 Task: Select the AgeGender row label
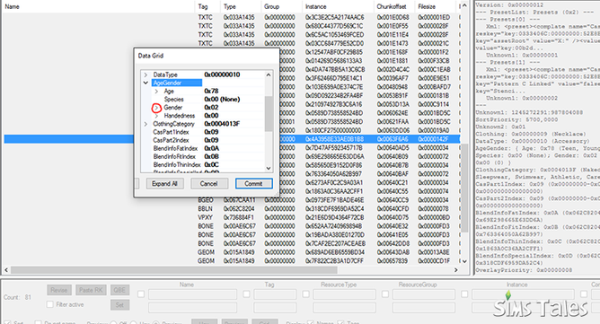click(x=176, y=83)
